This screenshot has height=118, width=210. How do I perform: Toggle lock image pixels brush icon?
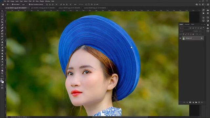coord(186,34)
